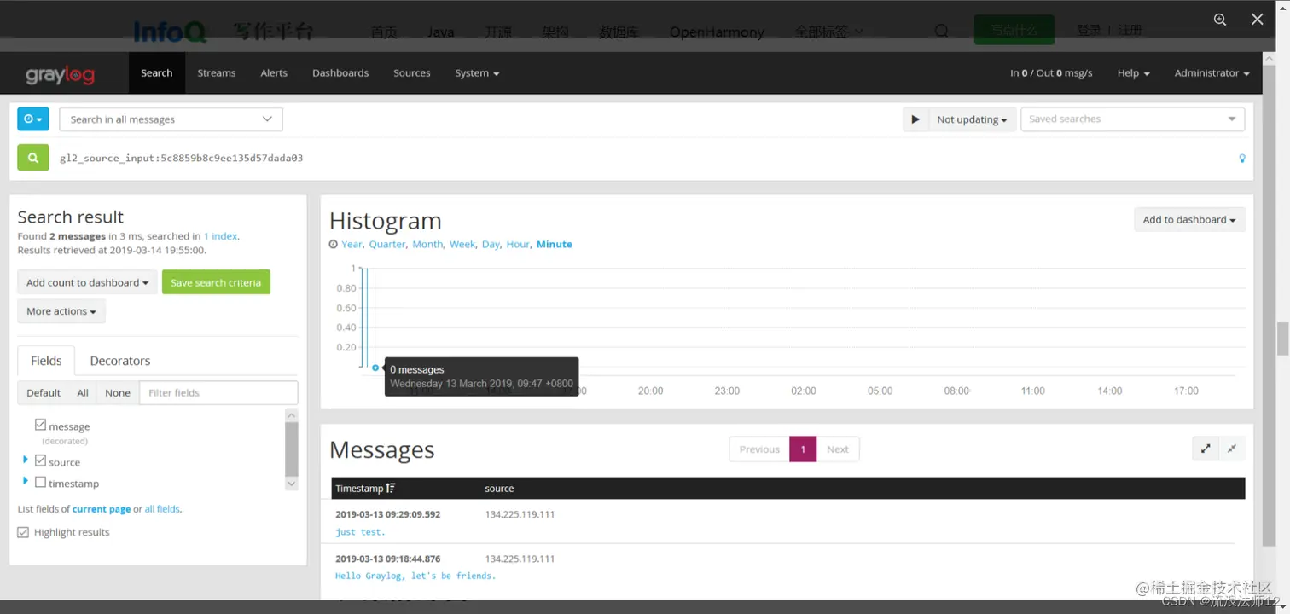Click the all fields link
The image size is (1290, 614).
[x=162, y=509]
